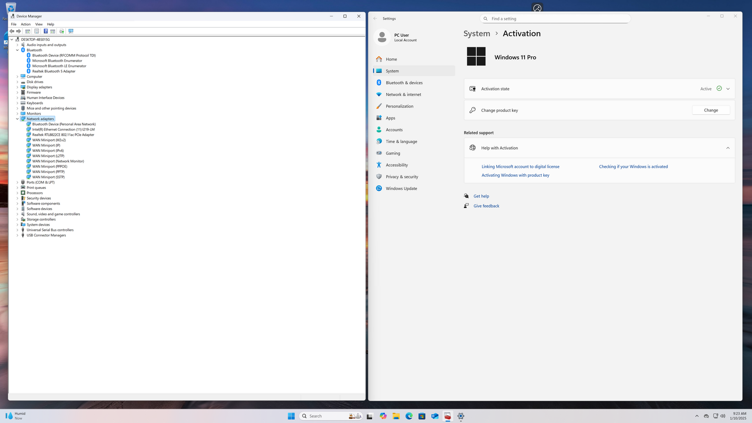Screen dimensions: 752x423
Task: Open the View menu in Device Manager
Action: (x=39, y=24)
